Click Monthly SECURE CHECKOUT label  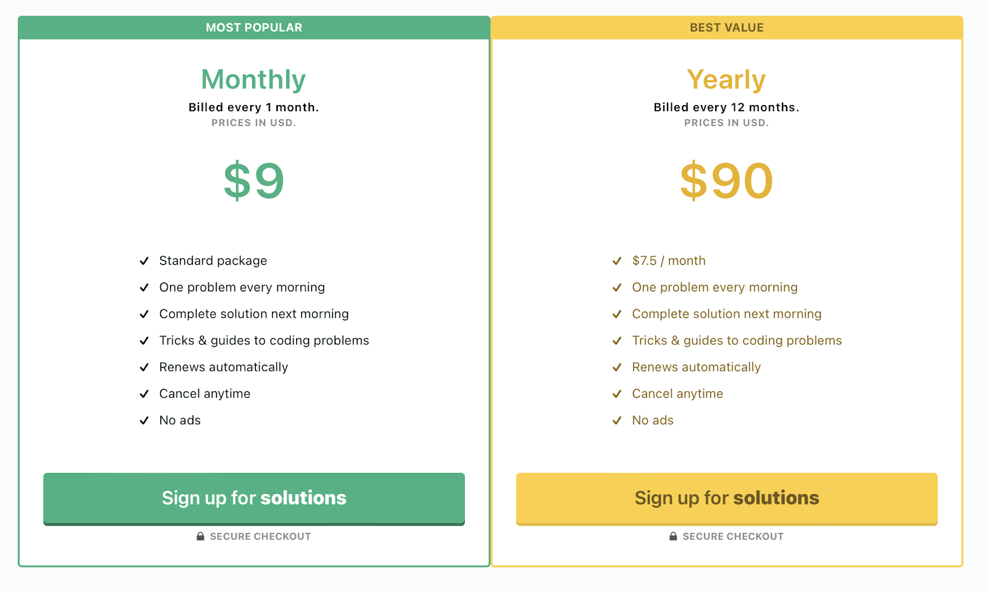point(260,537)
